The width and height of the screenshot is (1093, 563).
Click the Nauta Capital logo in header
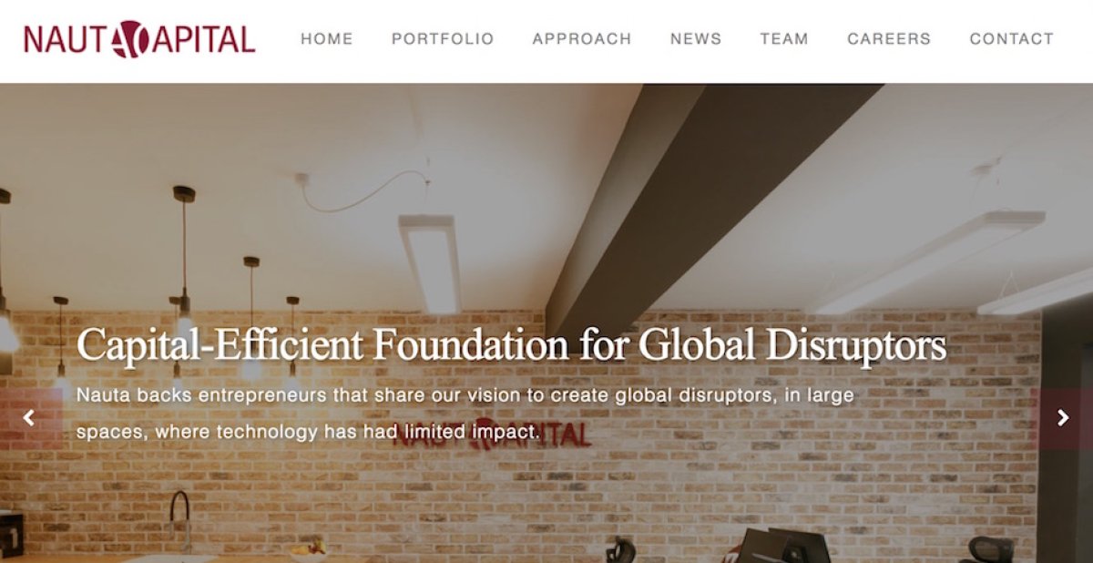tap(139, 39)
